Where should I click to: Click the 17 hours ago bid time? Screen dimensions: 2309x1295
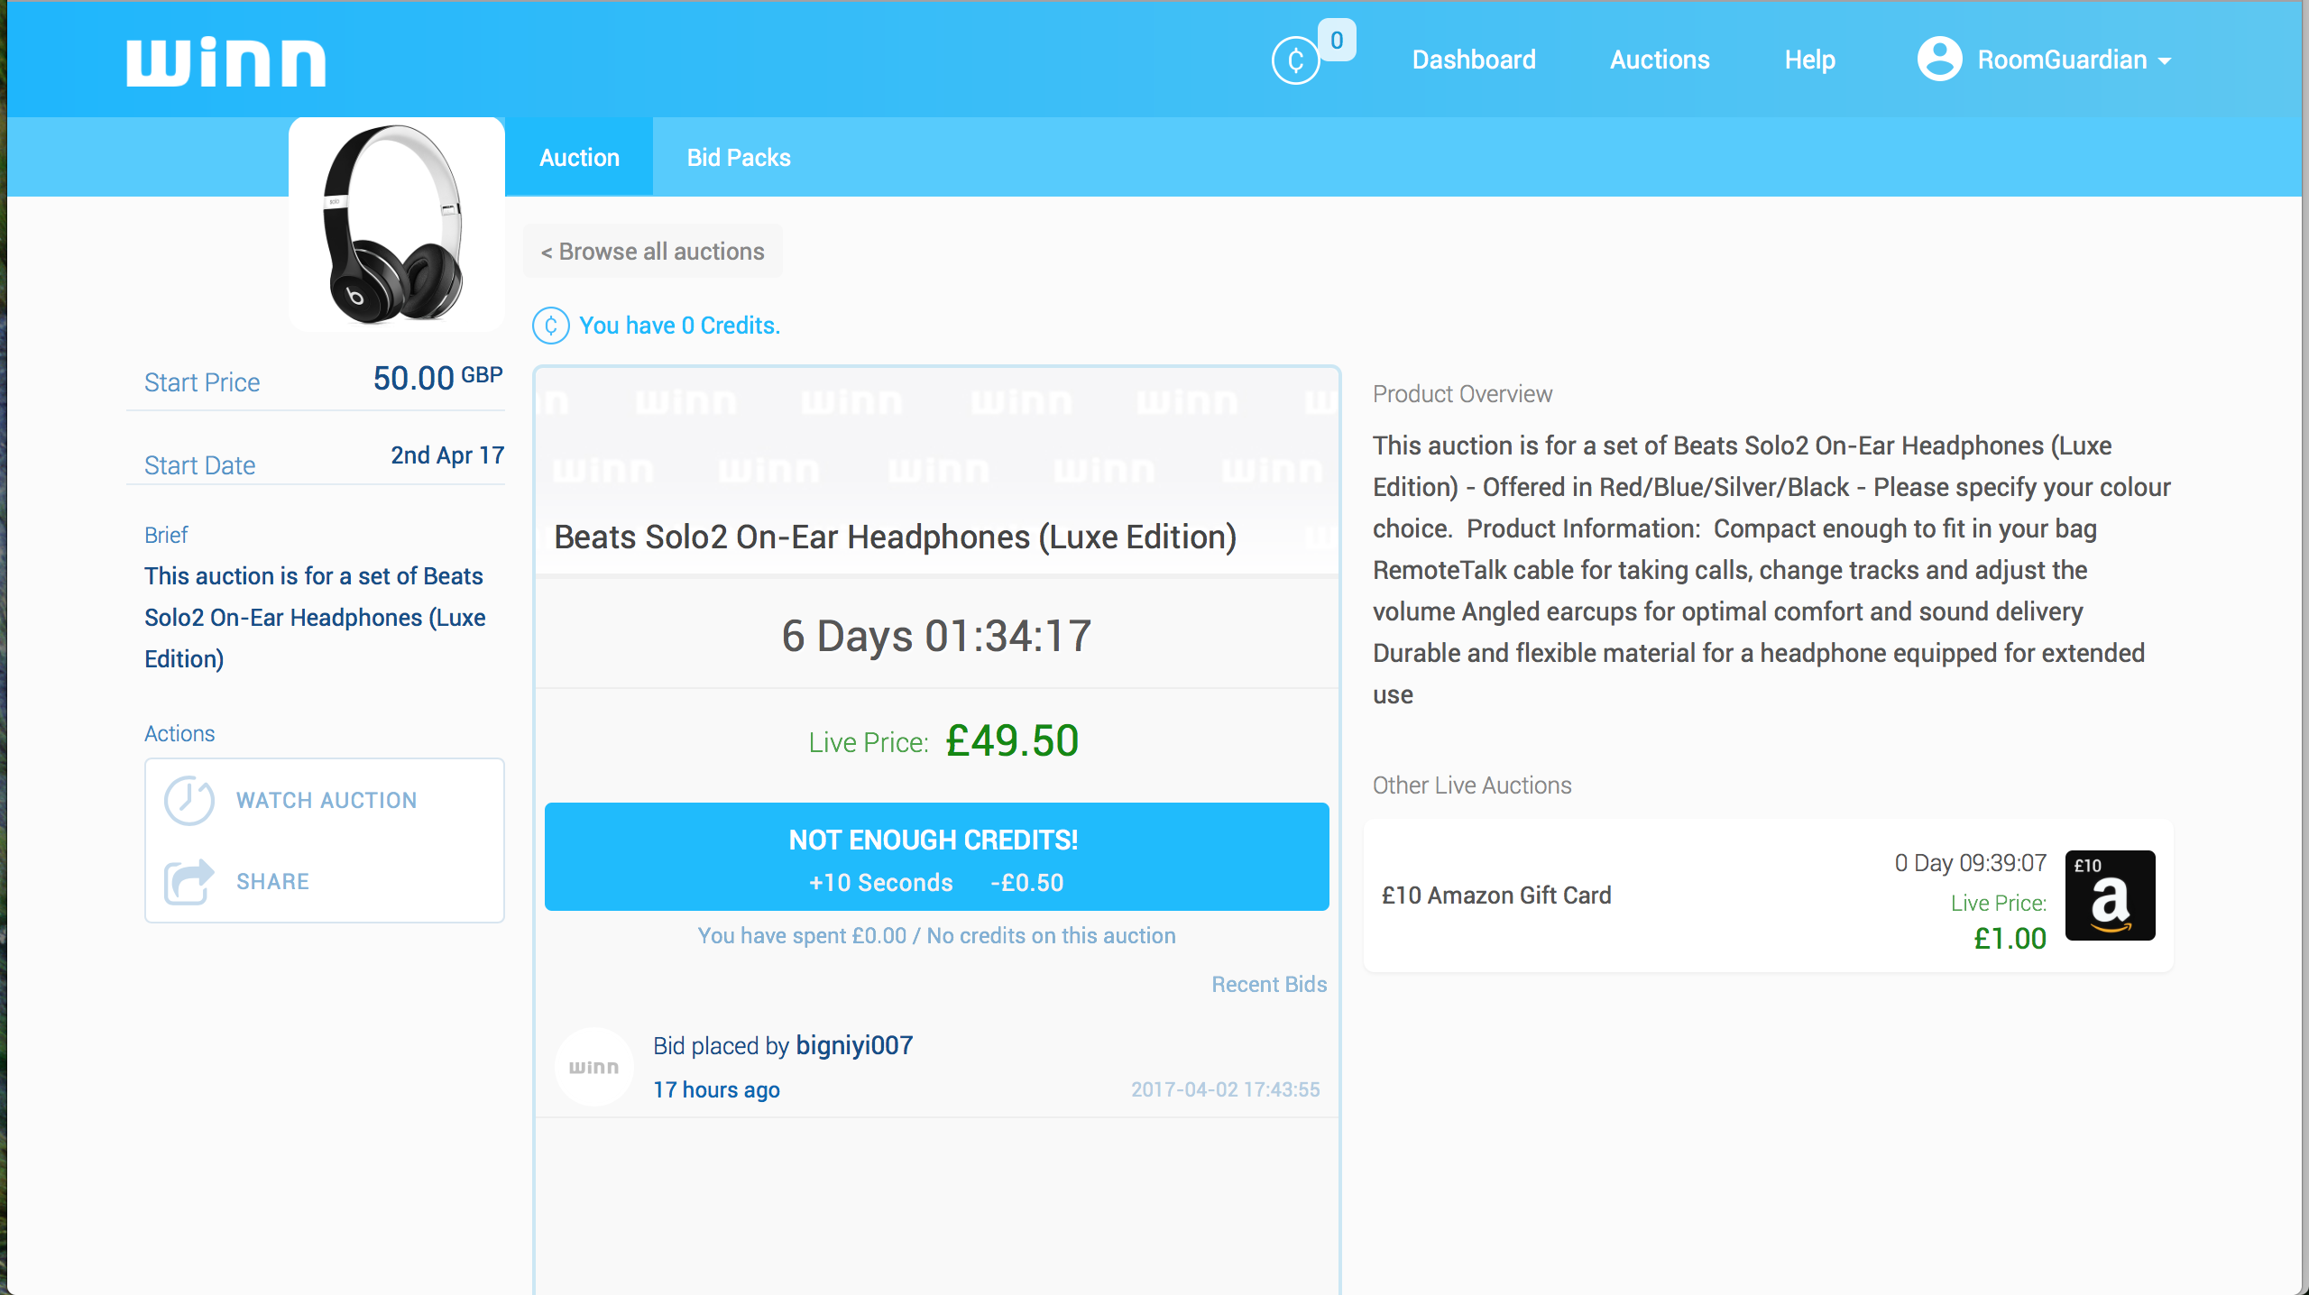click(716, 1089)
